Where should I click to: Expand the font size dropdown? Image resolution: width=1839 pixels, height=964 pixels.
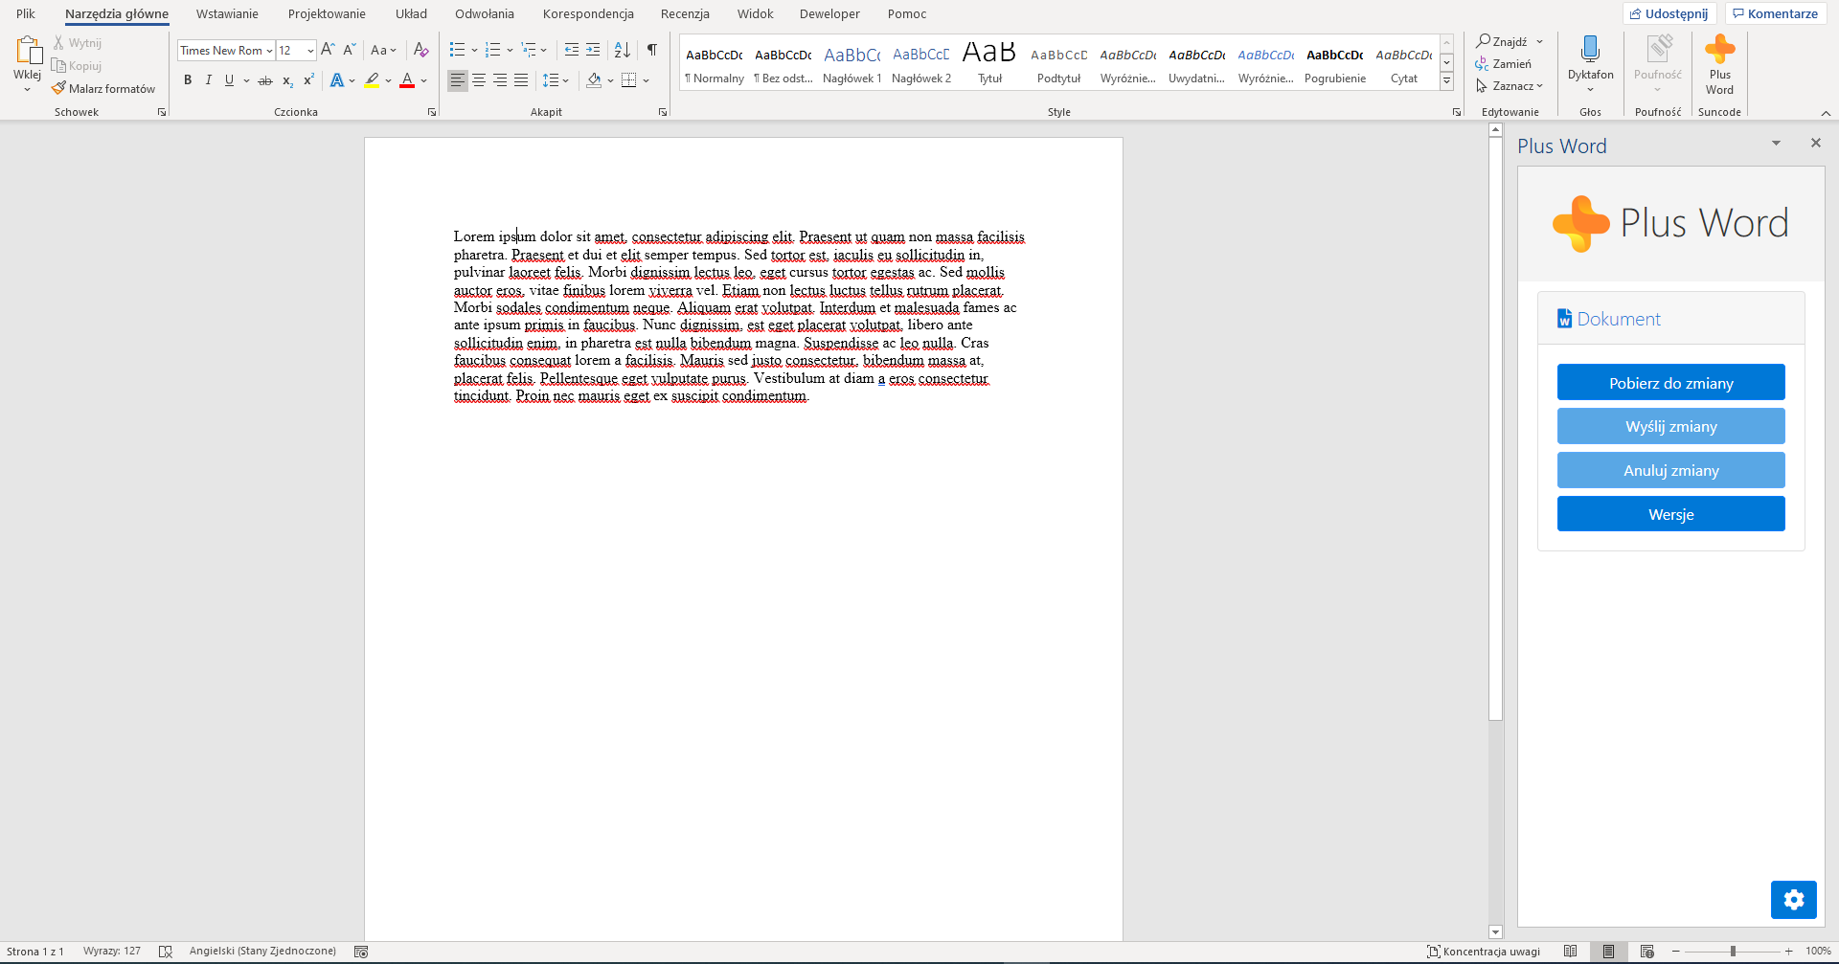(310, 51)
